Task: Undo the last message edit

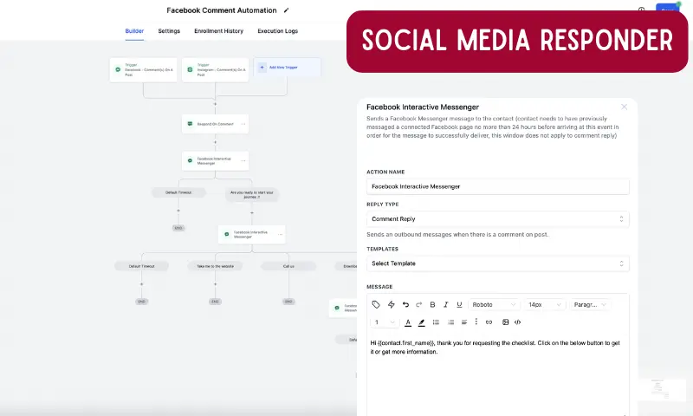Action: 405,305
